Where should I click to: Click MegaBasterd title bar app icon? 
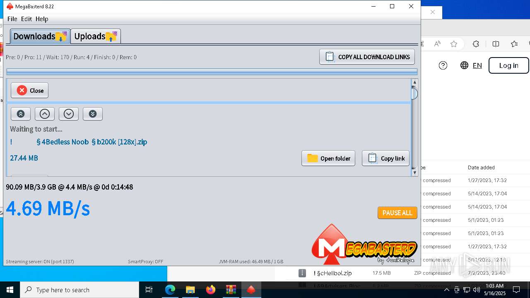(x=10, y=6)
